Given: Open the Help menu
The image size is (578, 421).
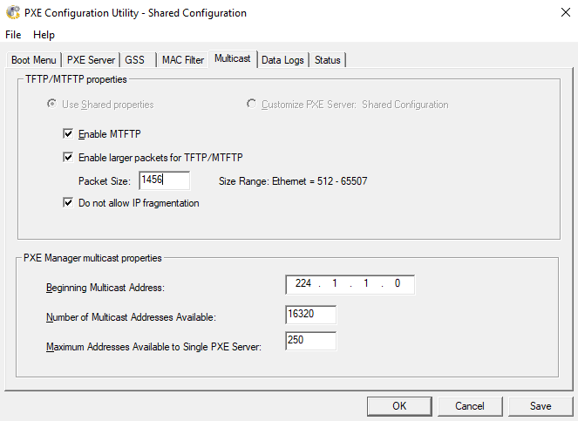Looking at the screenshot, I should [x=44, y=35].
